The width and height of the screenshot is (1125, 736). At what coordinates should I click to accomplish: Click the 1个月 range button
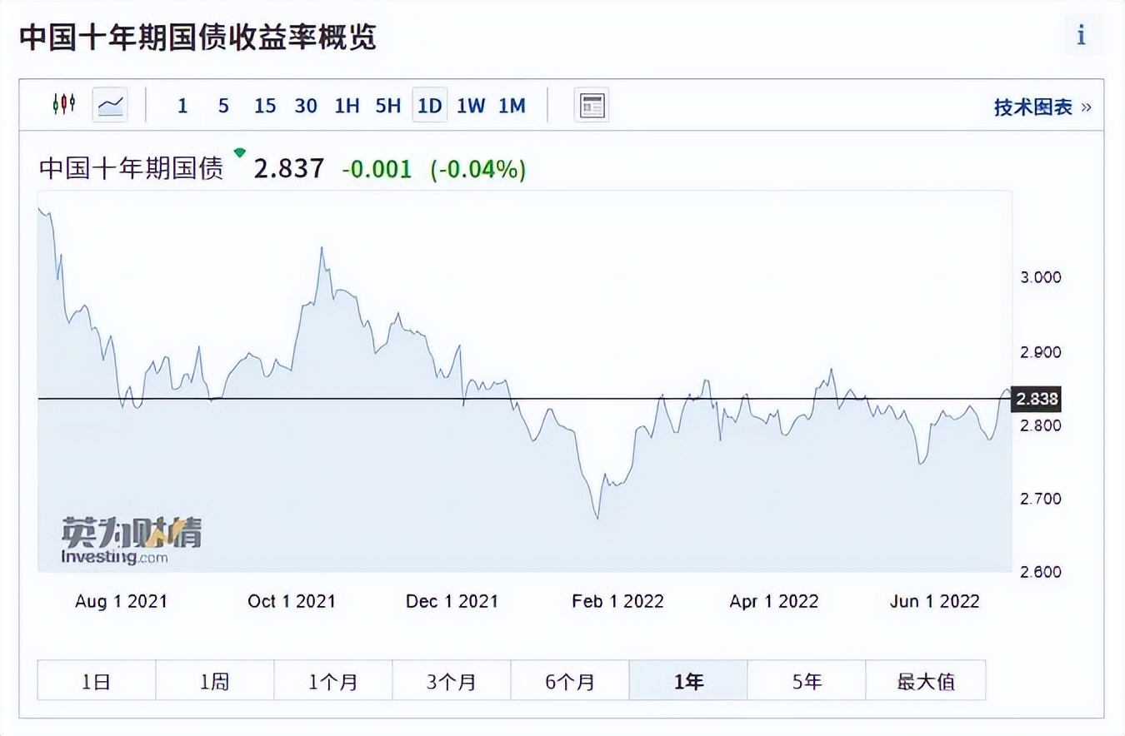(332, 680)
